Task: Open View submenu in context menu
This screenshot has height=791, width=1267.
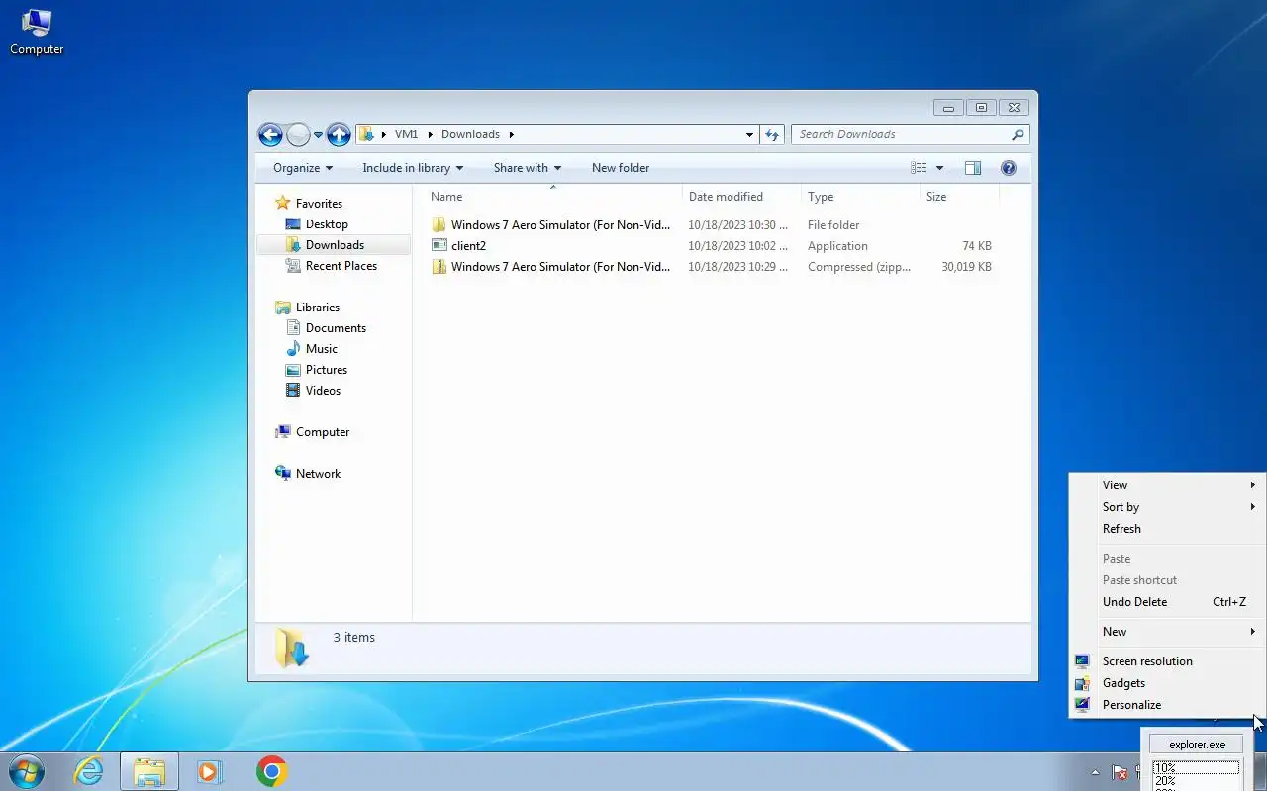Action: [x=1169, y=485]
